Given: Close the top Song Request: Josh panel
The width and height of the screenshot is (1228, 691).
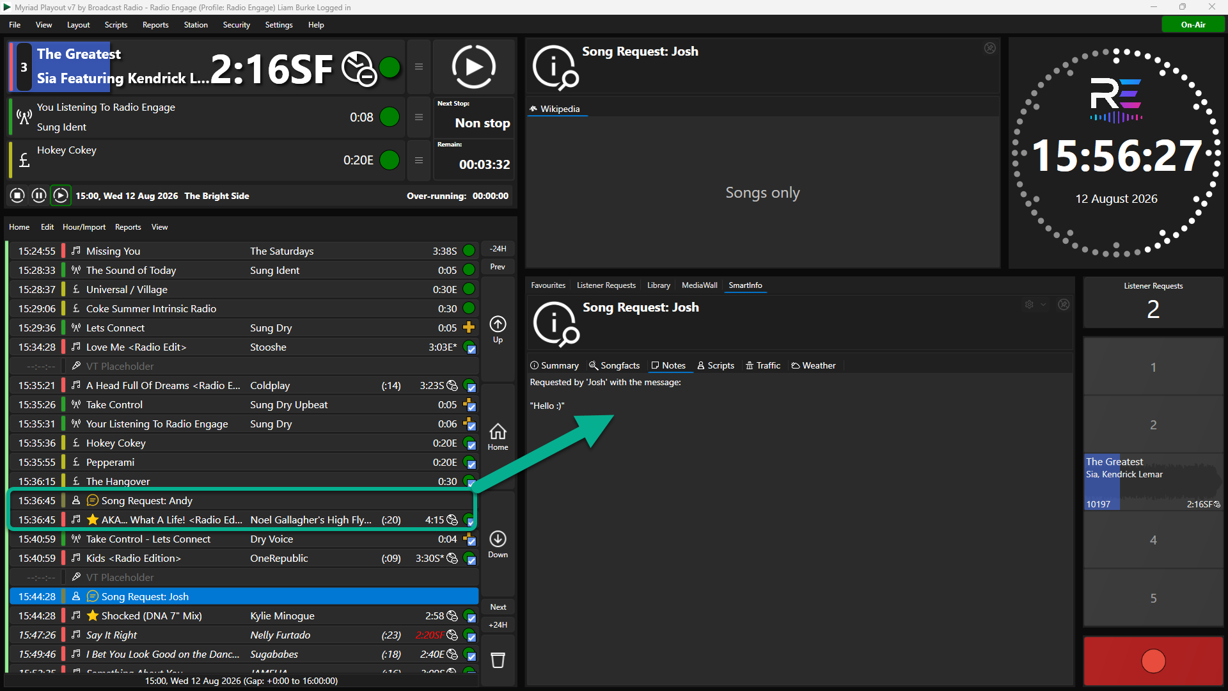Looking at the screenshot, I should [x=989, y=48].
